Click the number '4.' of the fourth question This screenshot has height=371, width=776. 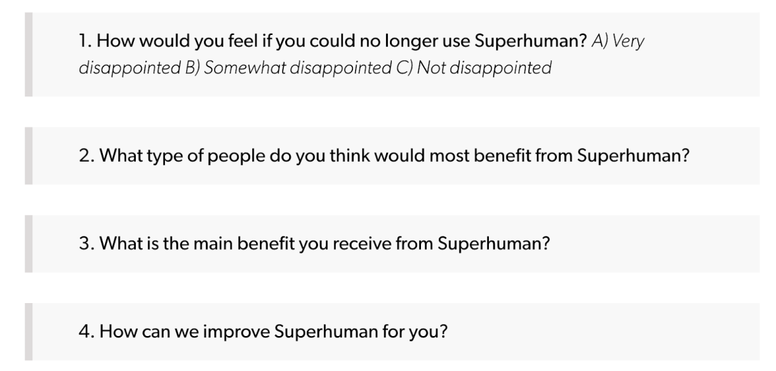click(85, 332)
